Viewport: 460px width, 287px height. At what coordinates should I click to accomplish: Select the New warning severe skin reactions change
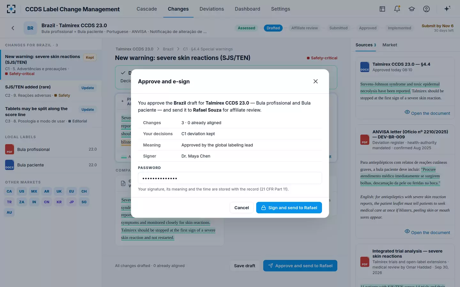click(51, 65)
